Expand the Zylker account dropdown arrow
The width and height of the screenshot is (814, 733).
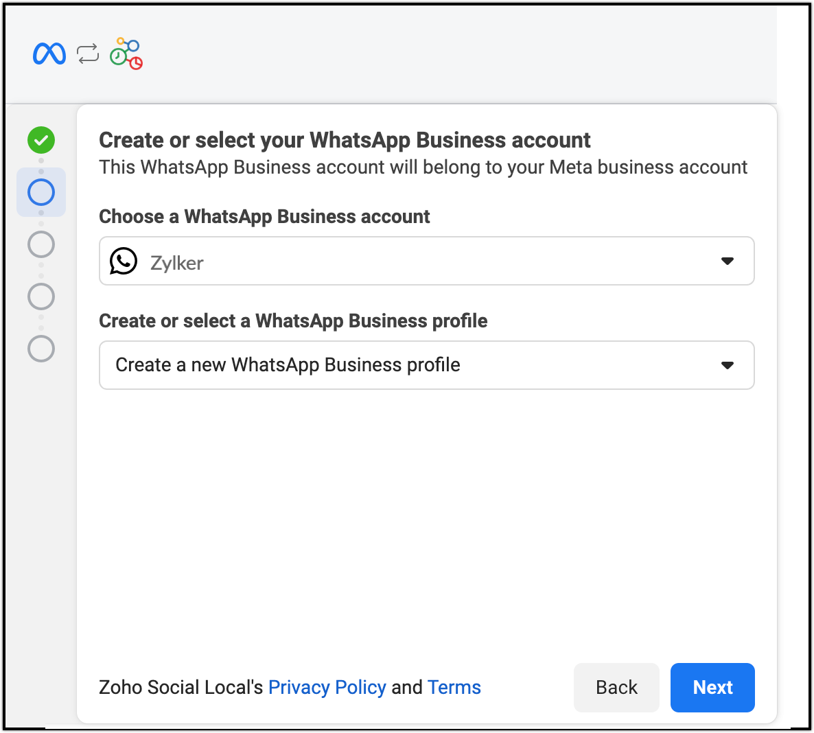[x=728, y=261]
